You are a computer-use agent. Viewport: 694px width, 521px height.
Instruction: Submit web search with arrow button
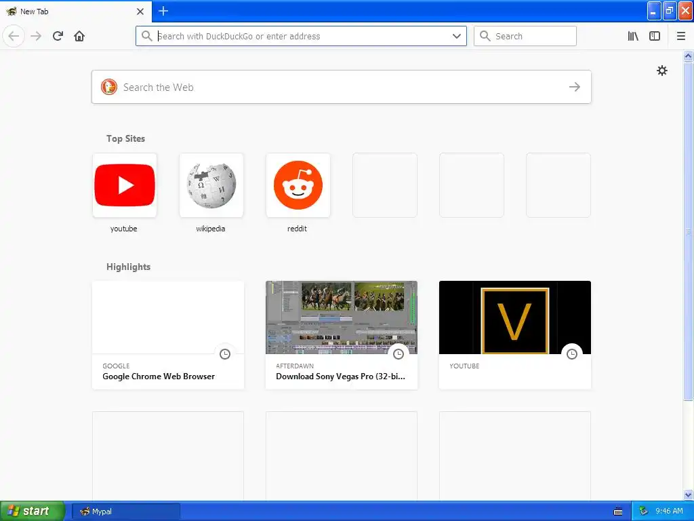(x=575, y=87)
